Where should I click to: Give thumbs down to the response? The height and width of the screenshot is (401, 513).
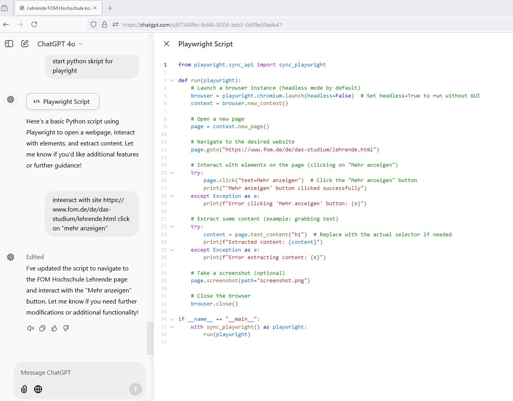[x=66, y=328]
